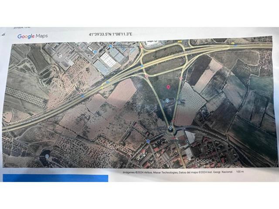Select the yellow road shield on highway
The width and height of the screenshot is (279, 209).
tap(102, 88)
